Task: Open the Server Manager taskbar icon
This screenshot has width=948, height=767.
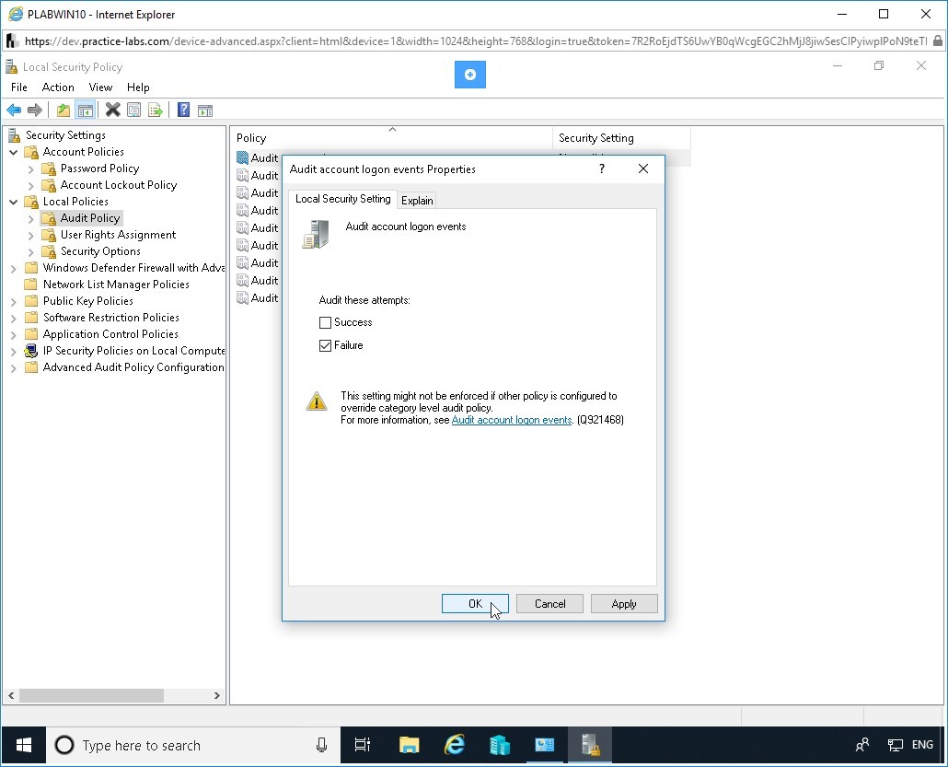Action: 500,745
